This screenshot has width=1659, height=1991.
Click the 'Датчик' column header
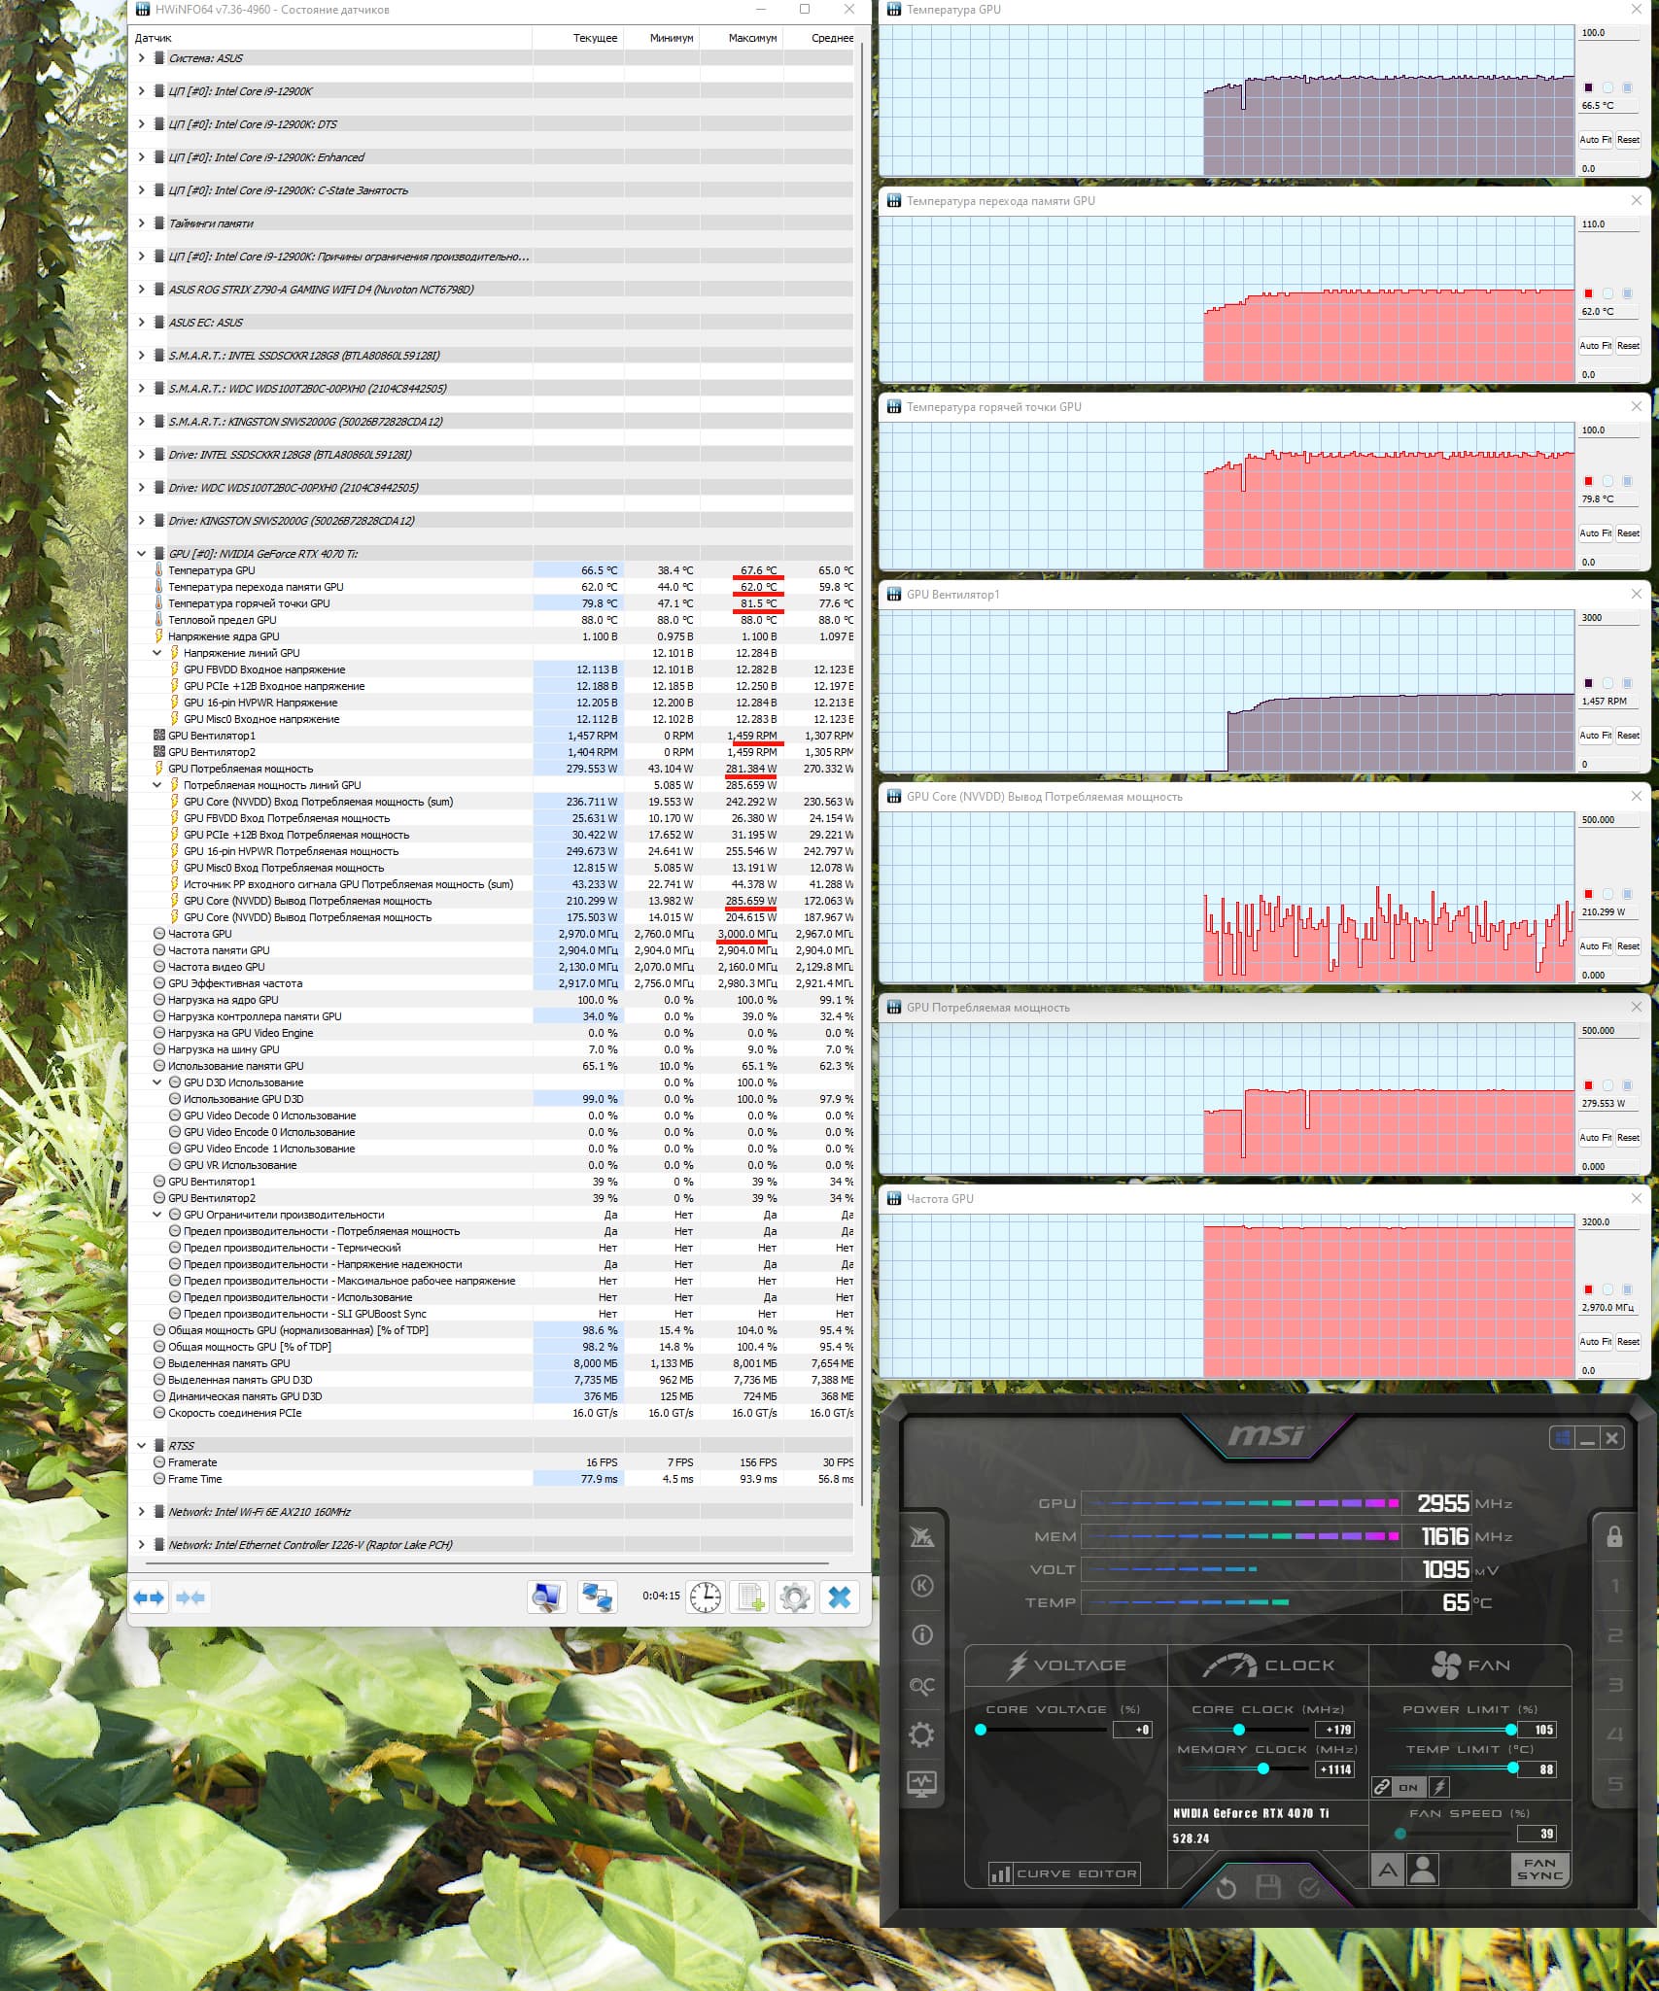pos(332,38)
